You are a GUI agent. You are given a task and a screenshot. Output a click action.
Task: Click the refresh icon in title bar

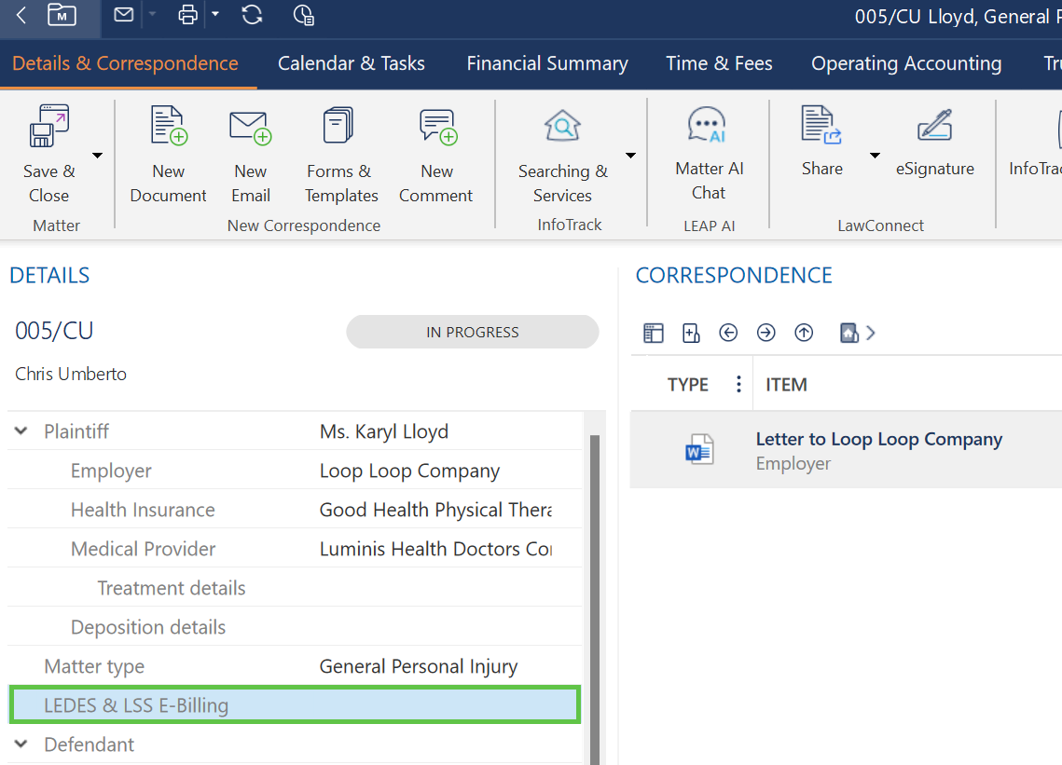coord(252,15)
